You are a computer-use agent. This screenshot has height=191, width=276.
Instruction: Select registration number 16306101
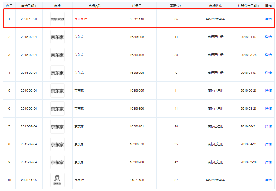[137, 126]
